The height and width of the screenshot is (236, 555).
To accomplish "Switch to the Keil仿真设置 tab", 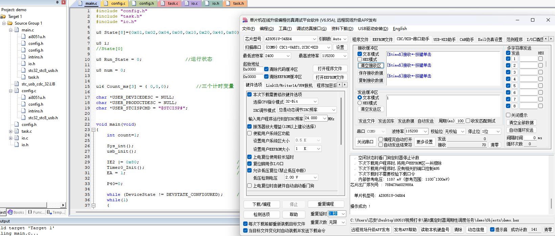I will click(x=490, y=40).
